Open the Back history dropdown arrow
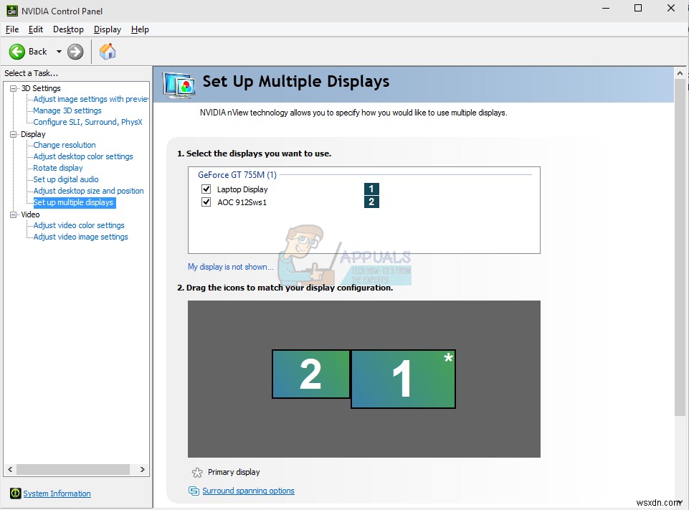The width and height of the screenshot is (689, 510). point(59,52)
